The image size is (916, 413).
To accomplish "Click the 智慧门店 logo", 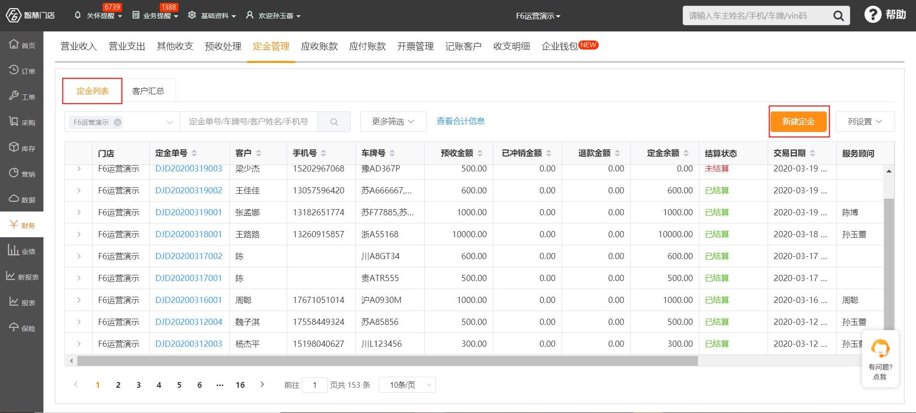I will point(30,15).
